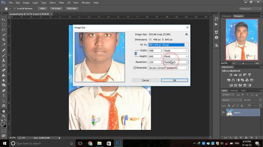Switch to the Histogram tab
This screenshot has height=147, width=263.
click(226, 16)
